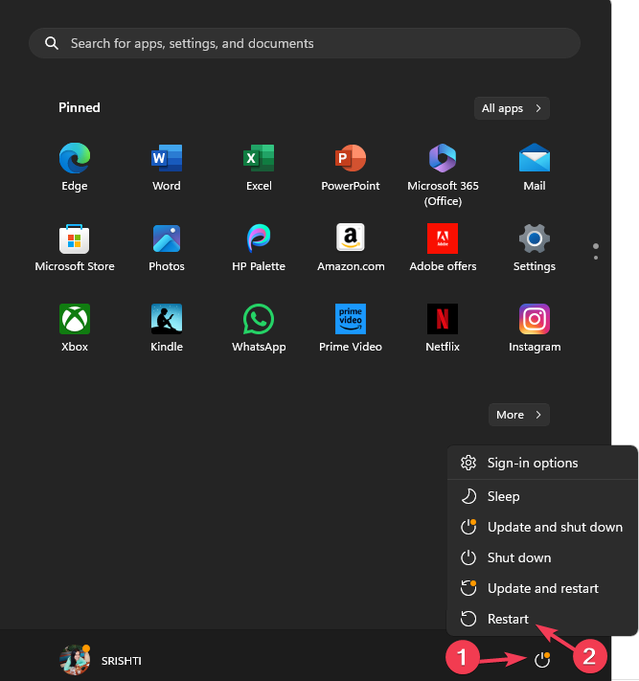Choose Sign-in options in power menu
Screen dimensions: 639x681
(542, 463)
